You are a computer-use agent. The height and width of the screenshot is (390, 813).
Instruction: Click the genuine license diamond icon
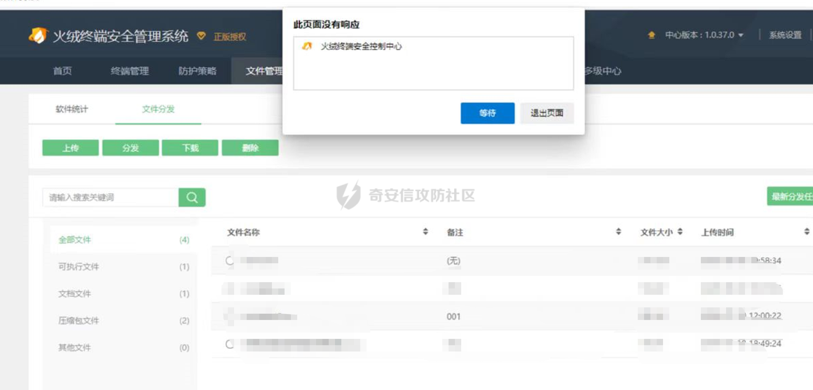(x=201, y=35)
